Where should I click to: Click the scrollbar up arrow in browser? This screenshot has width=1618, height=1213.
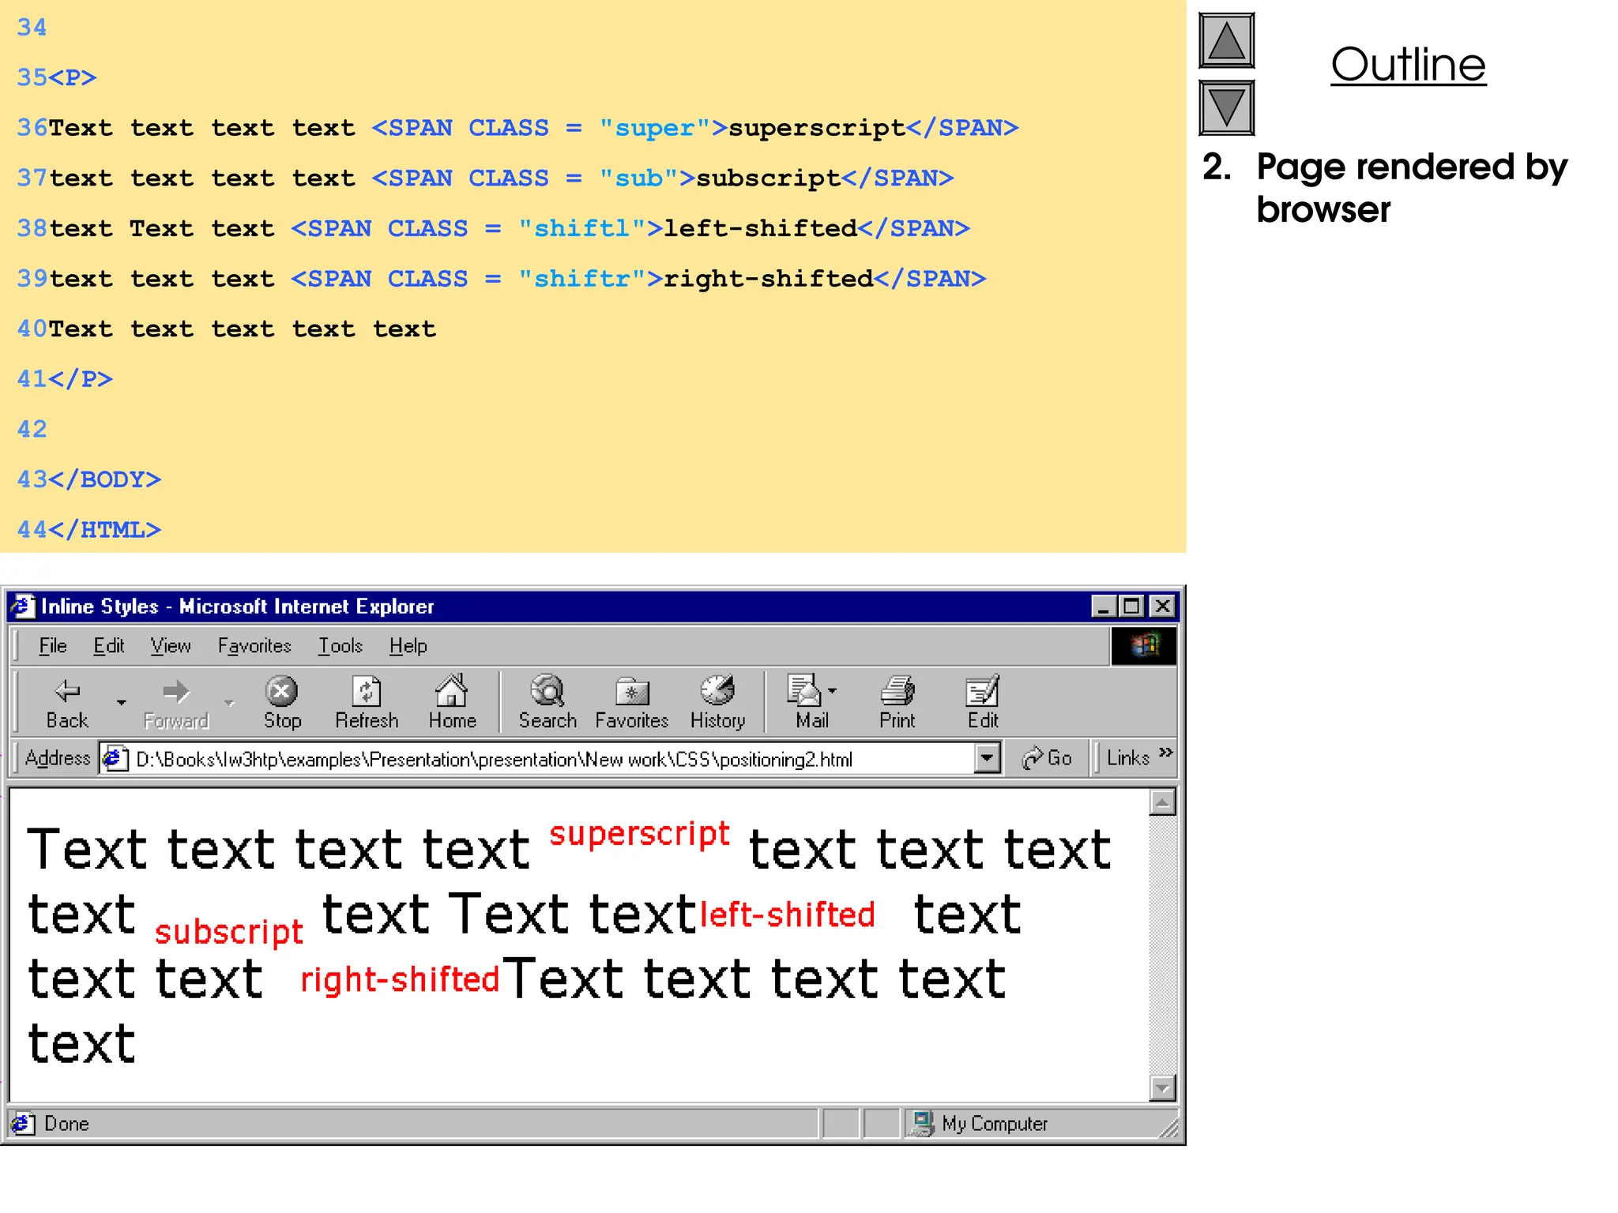1162,802
